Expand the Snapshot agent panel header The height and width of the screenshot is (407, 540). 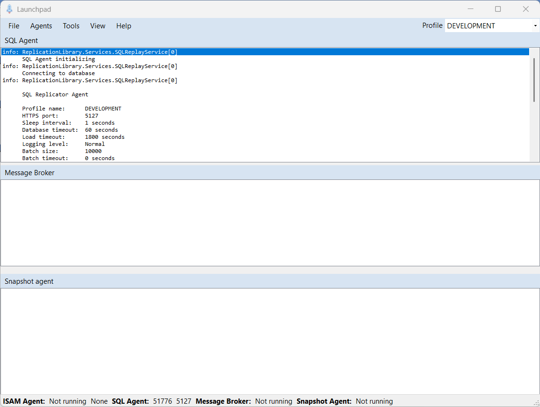click(x=28, y=280)
